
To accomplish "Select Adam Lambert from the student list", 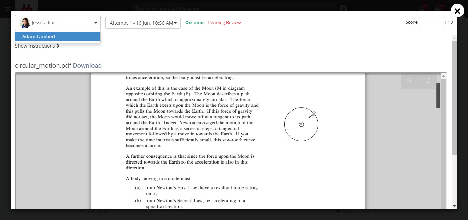I will [58, 37].
